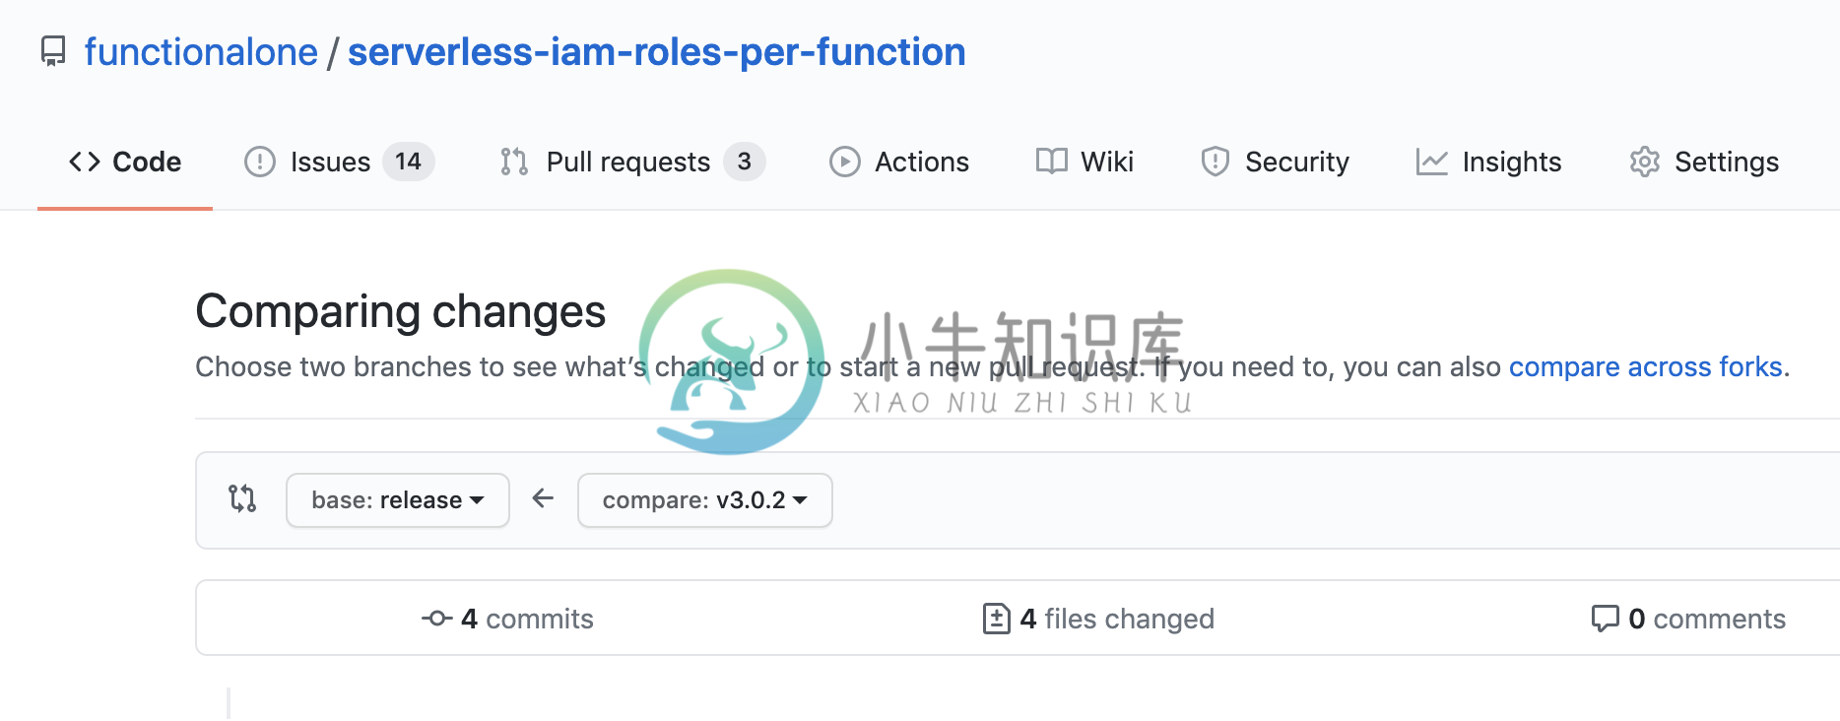This screenshot has height=721, width=1840.
Task: Click the pull requests count badge 3
Action: (x=745, y=162)
